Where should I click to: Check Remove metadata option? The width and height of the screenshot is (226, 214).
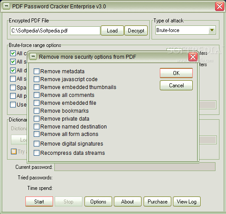(36, 71)
